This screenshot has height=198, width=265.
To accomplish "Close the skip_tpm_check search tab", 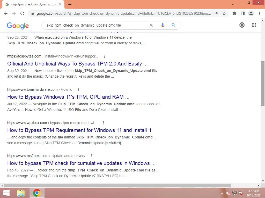I will [60, 4].
